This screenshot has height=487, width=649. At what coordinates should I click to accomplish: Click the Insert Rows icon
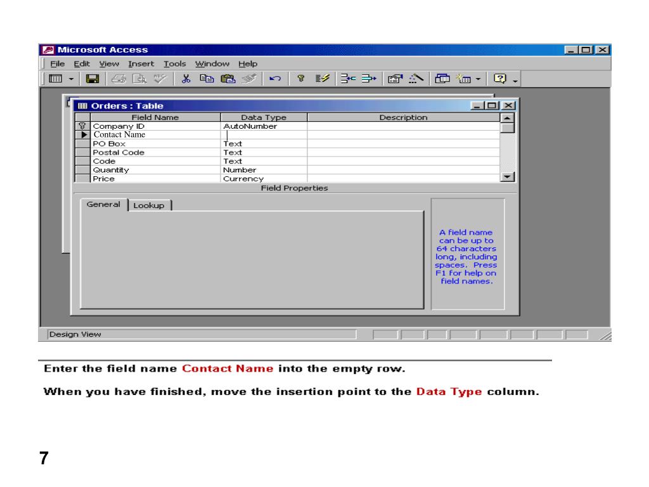tap(348, 78)
